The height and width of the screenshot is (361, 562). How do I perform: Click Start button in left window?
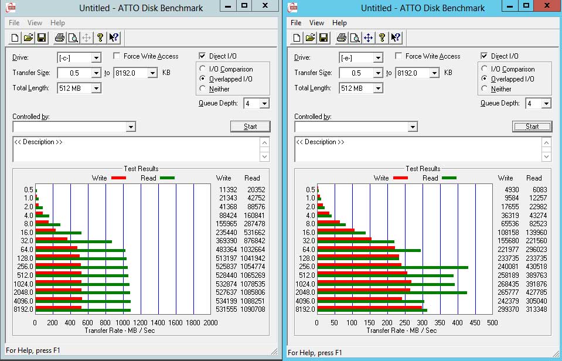(250, 127)
